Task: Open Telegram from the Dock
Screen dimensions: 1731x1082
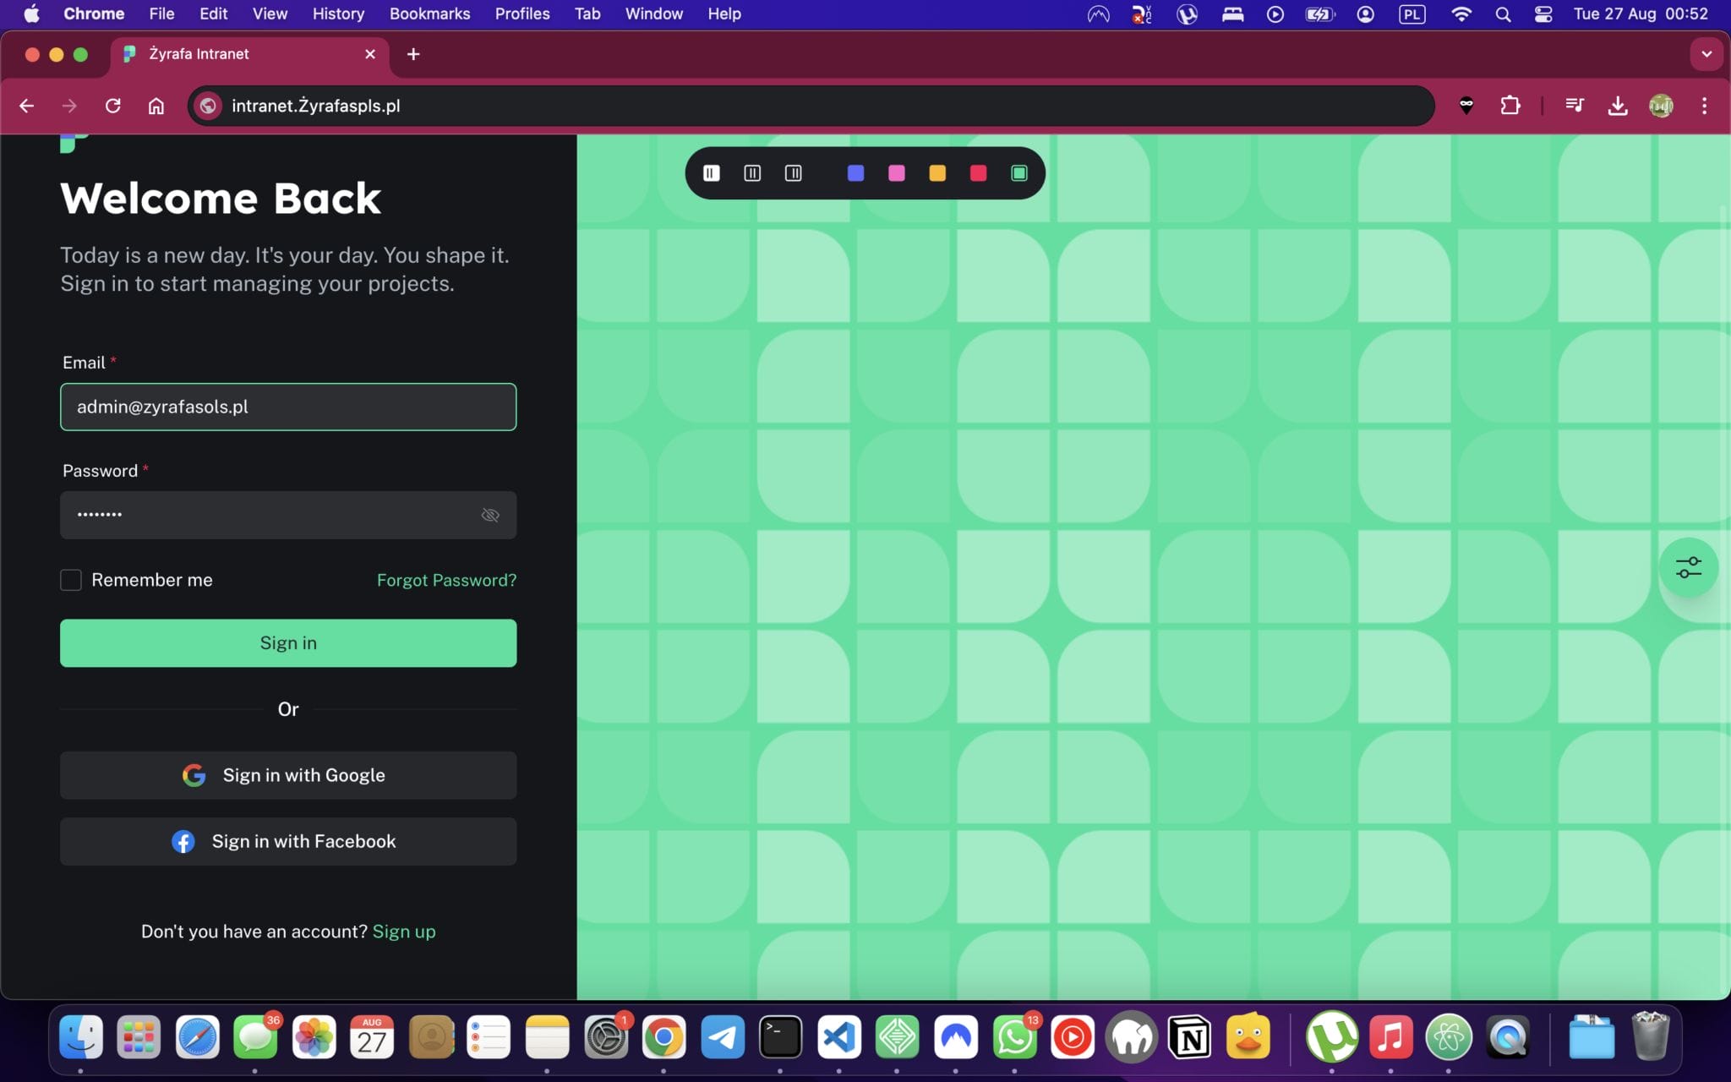Action: [x=723, y=1037]
